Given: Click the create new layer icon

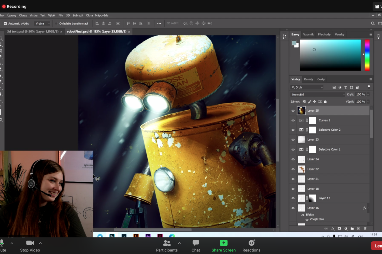Looking at the screenshot, I should 358,228.
